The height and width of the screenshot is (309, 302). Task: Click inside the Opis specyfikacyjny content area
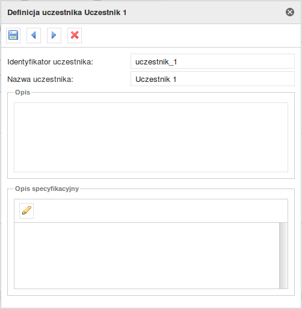[x=147, y=255]
